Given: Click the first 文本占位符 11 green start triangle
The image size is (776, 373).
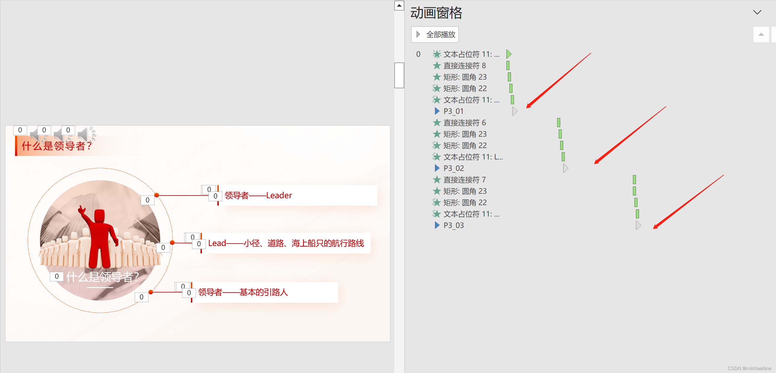Looking at the screenshot, I should tap(509, 54).
